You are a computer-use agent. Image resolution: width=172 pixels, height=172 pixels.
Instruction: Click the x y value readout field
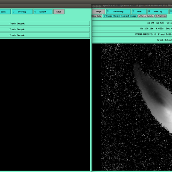132,23
